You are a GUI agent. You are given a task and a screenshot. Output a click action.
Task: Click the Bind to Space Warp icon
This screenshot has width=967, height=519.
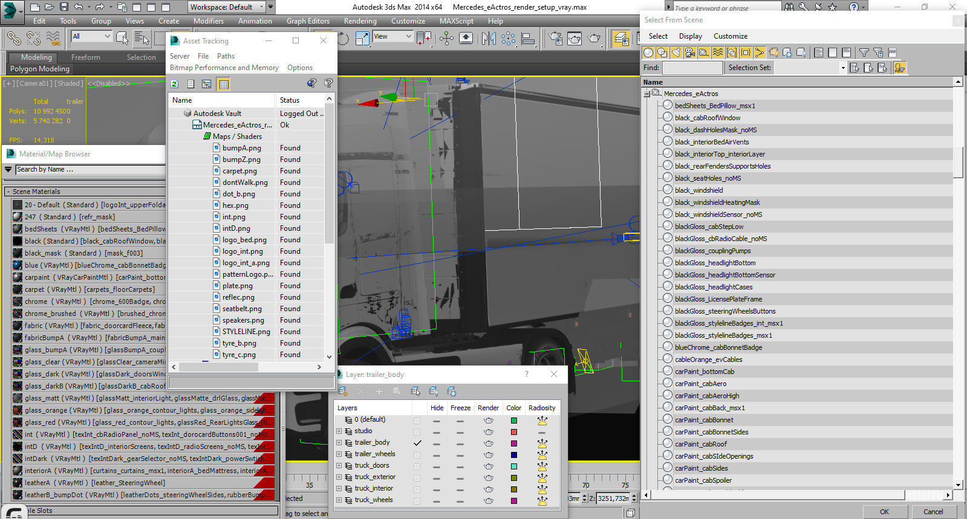click(x=53, y=39)
